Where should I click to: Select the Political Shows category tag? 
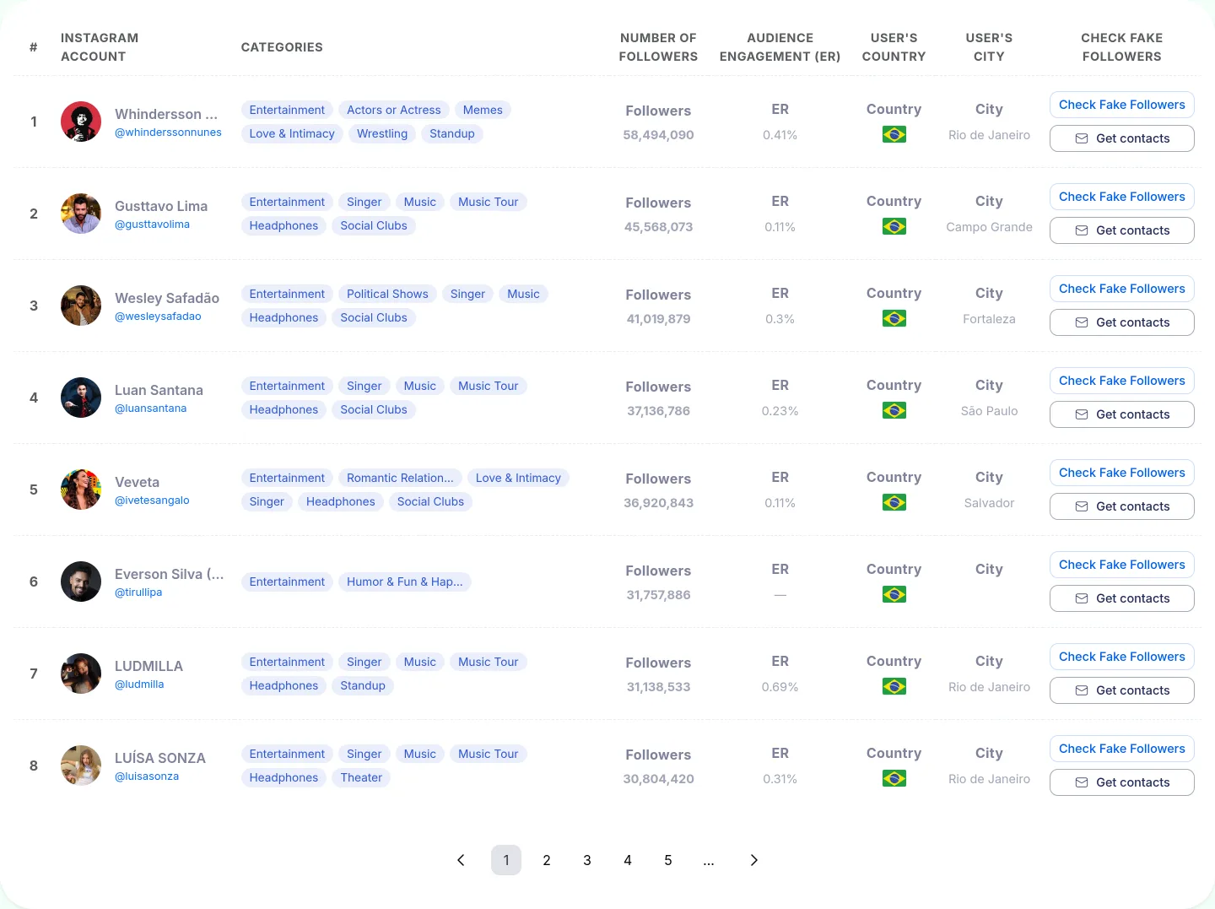pyautogui.click(x=387, y=294)
